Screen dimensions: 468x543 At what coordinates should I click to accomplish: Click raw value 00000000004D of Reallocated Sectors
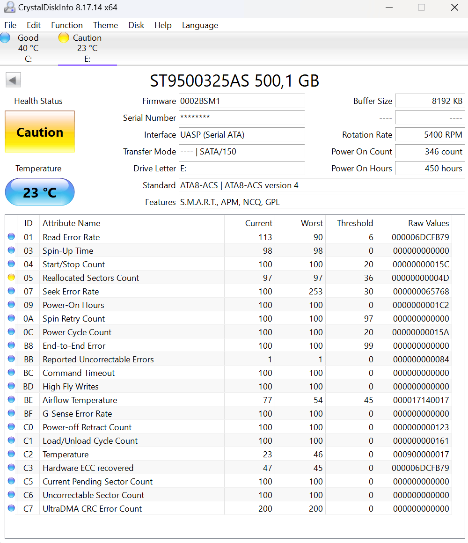tap(420, 278)
